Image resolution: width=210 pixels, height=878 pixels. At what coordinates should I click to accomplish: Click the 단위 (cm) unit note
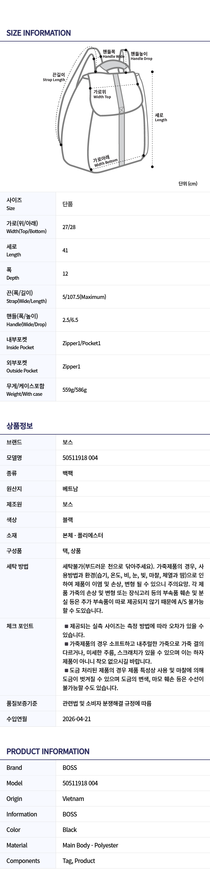[188, 184]
